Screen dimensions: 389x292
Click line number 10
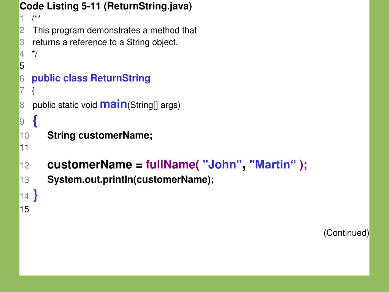pyautogui.click(x=24, y=136)
